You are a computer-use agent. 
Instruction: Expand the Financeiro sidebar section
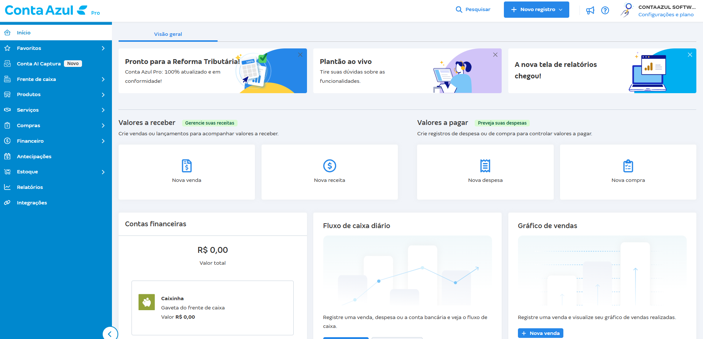(30, 141)
